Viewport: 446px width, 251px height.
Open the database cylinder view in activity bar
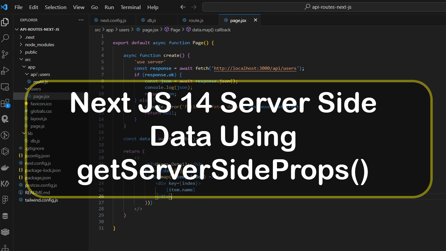click(5, 216)
